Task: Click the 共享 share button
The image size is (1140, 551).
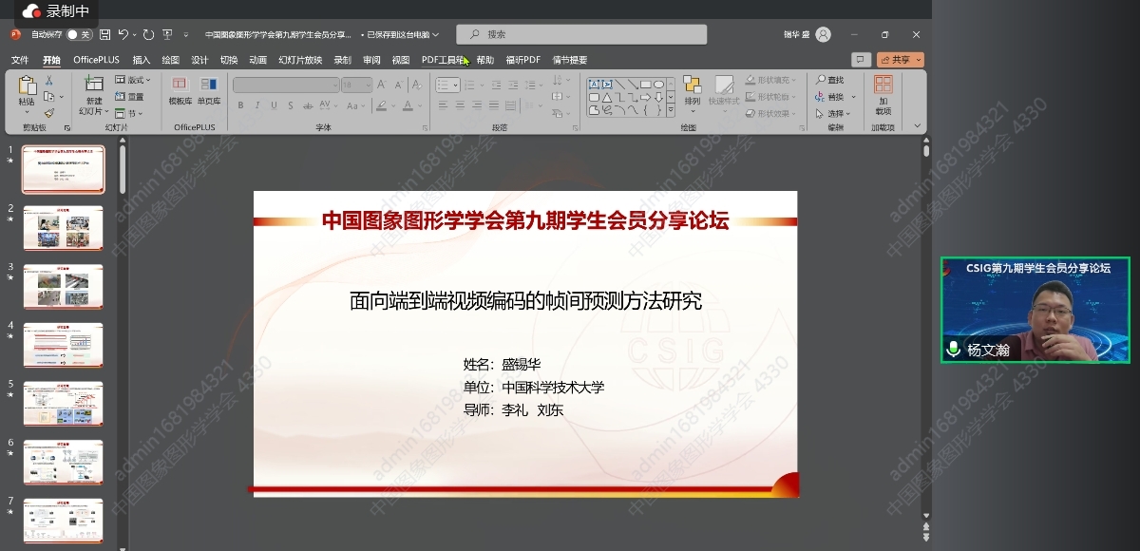Action: click(x=900, y=60)
